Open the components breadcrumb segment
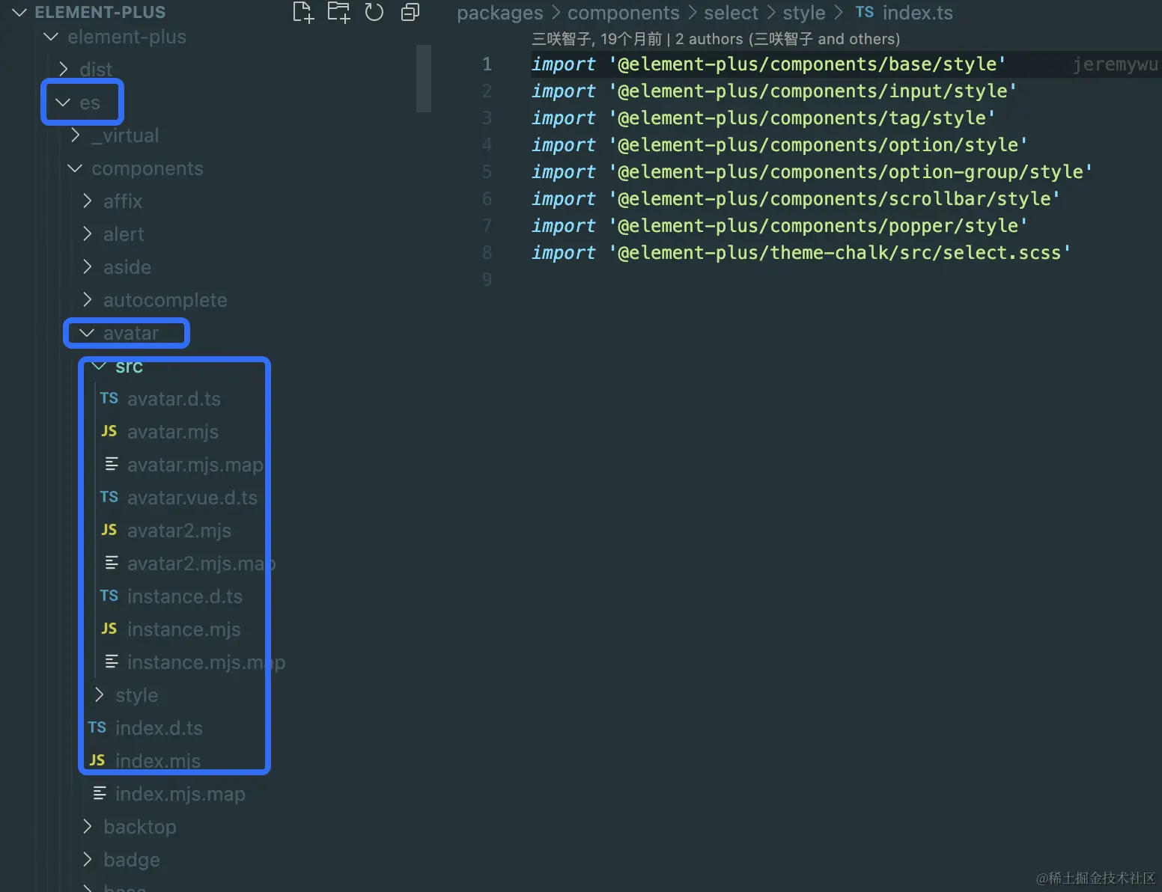The width and height of the screenshot is (1162, 892). (623, 13)
